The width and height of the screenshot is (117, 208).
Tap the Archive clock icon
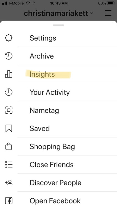9,56
